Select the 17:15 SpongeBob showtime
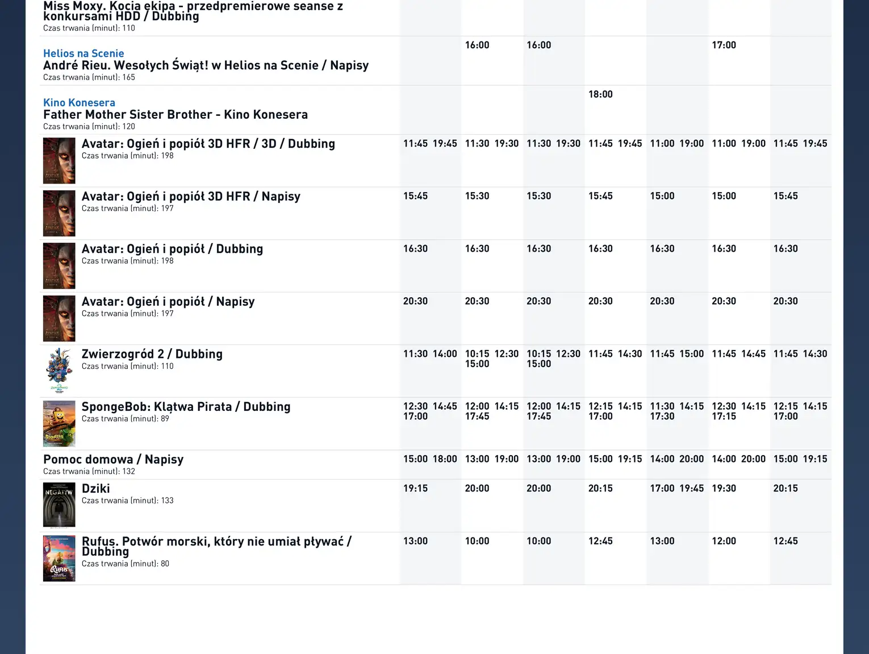 (x=724, y=416)
